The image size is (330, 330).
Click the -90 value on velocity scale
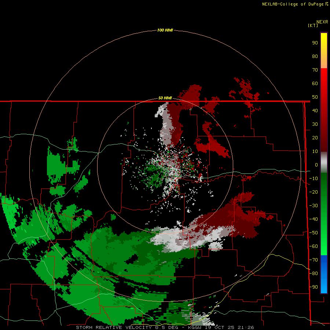[x=313, y=287]
